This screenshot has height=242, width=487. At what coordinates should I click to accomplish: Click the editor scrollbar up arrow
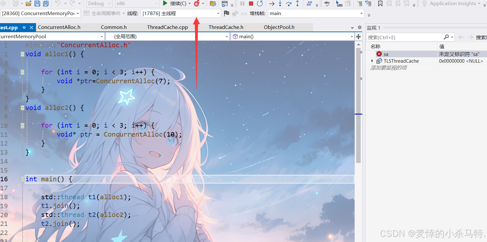click(358, 45)
